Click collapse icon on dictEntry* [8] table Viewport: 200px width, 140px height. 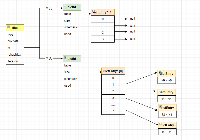pyautogui.click(x=104, y=70)
